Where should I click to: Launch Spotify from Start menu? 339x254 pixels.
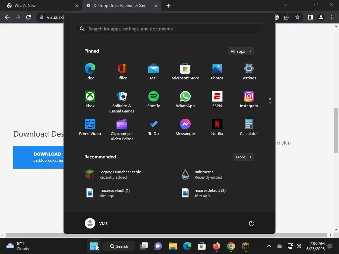[x=154, y=100]
